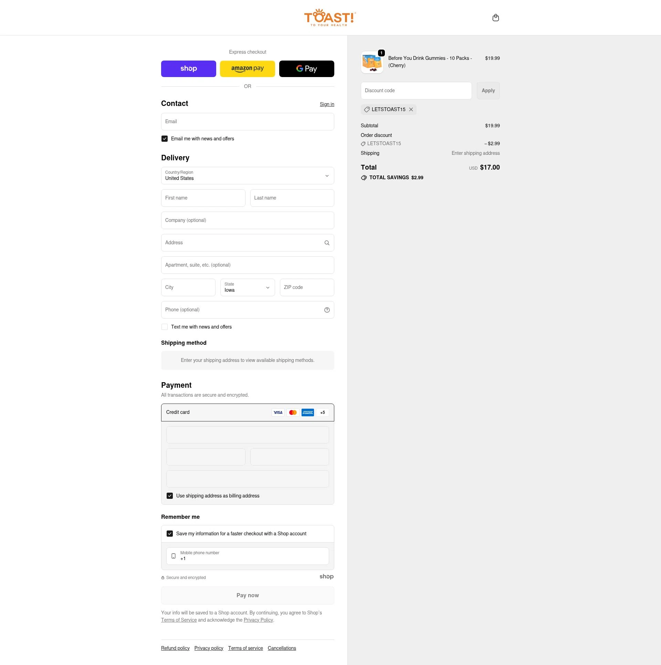
Task: Expand the State dropdown showing Iowa
Action: 247,287
